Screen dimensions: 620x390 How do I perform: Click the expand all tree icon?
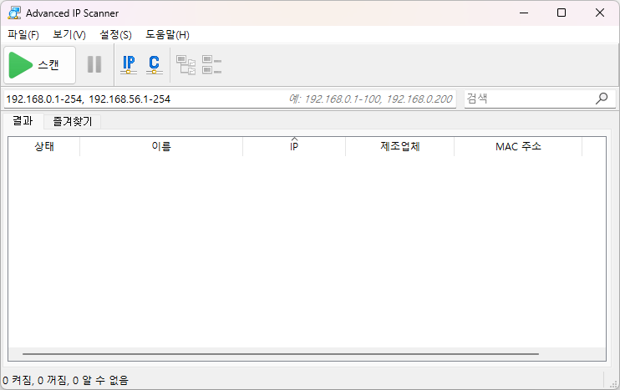(185, 64)
